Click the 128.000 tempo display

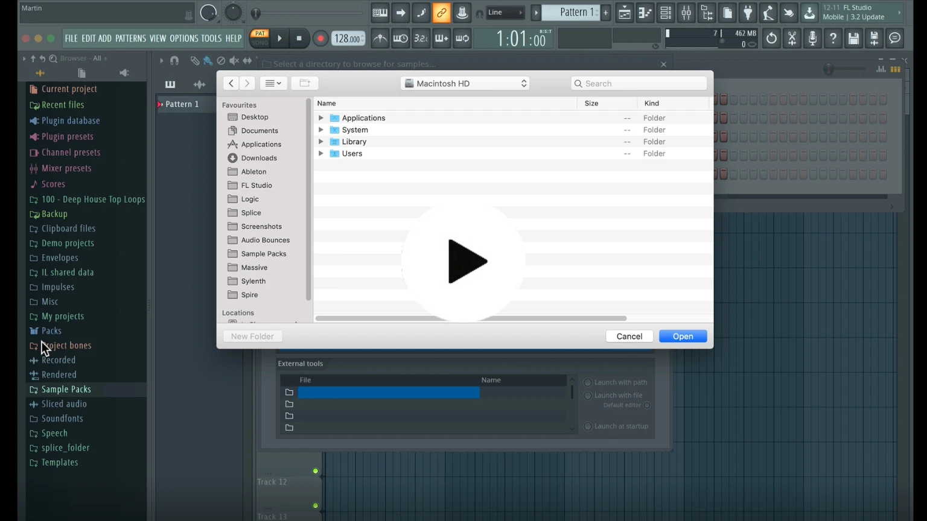pyautogui.click(x=348, y=39)
